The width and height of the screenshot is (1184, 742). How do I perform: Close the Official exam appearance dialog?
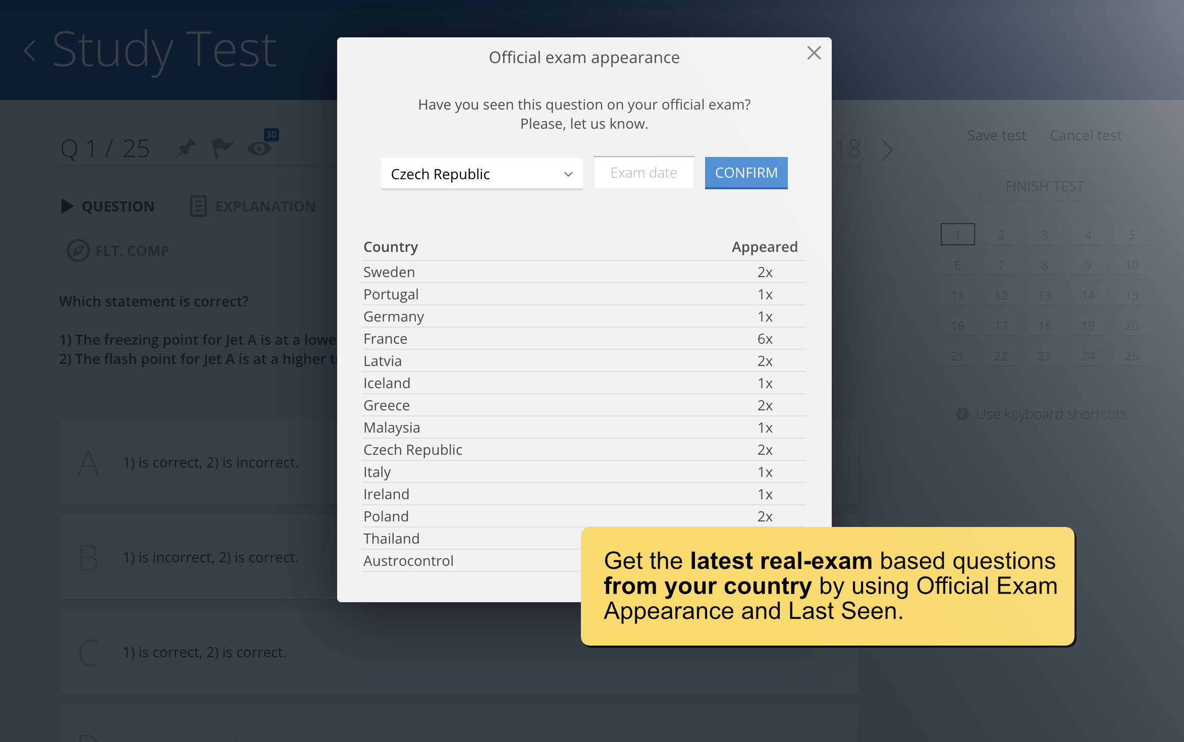(x=814, y=53)
